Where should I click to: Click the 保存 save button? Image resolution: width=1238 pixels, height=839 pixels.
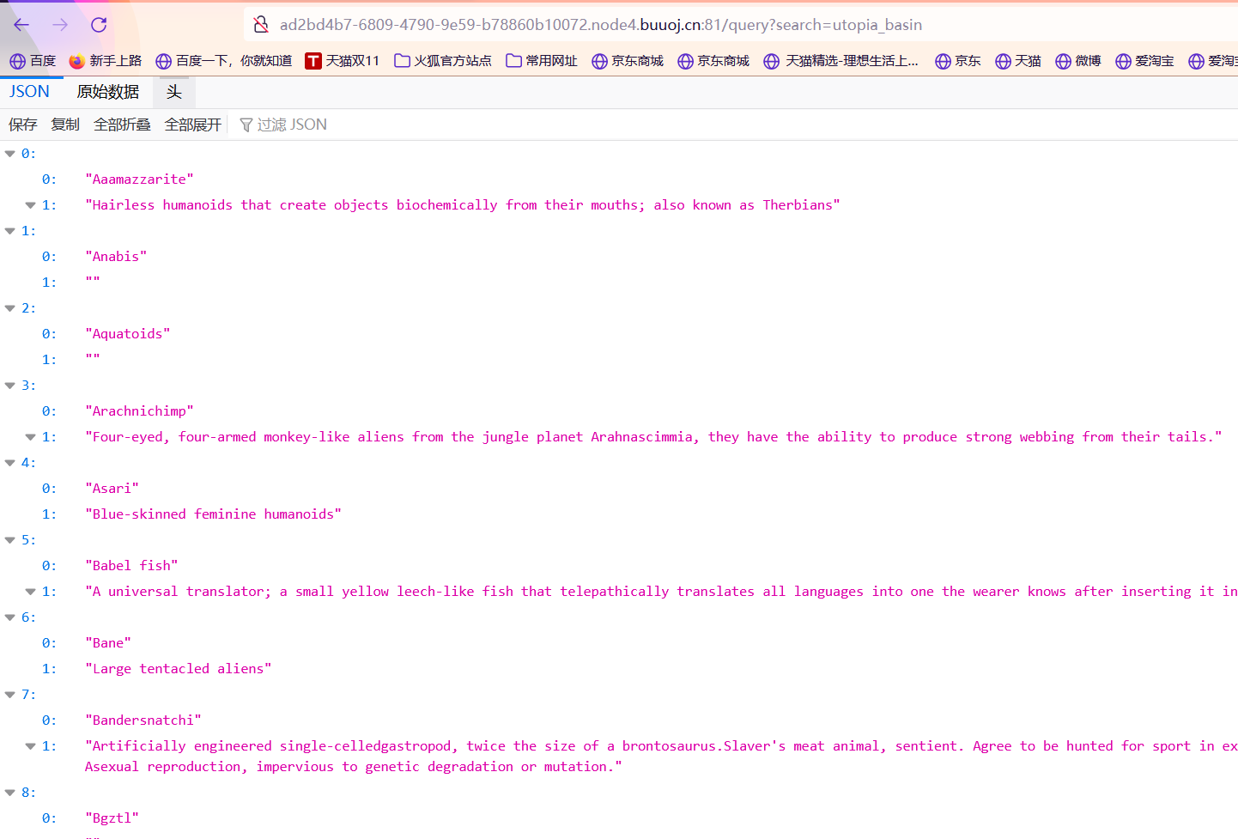click(23, 125)
